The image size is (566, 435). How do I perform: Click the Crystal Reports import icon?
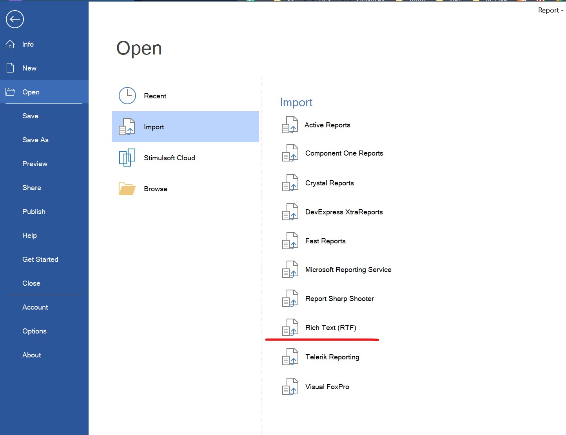tap(290, 183)
